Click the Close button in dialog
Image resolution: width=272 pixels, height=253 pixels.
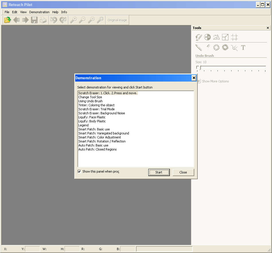pos(183,172)
